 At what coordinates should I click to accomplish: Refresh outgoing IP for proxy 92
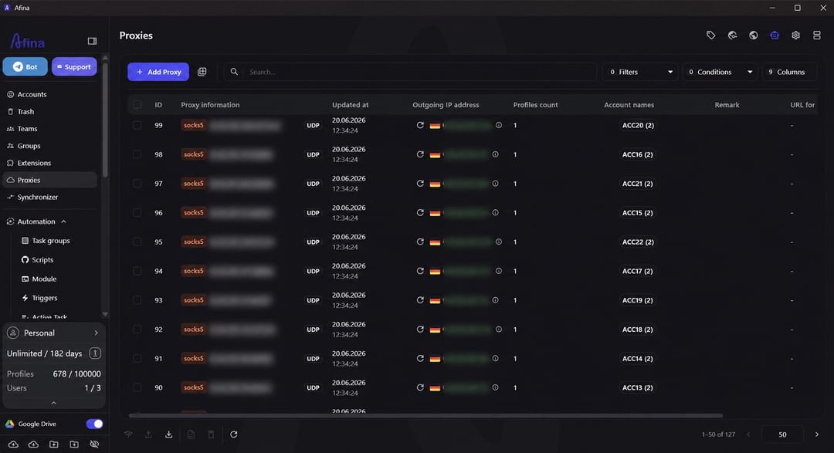[420, 329]
